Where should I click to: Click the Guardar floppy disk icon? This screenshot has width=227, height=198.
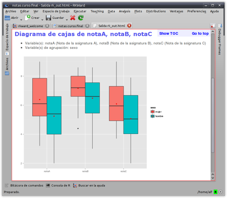(48, 18)
